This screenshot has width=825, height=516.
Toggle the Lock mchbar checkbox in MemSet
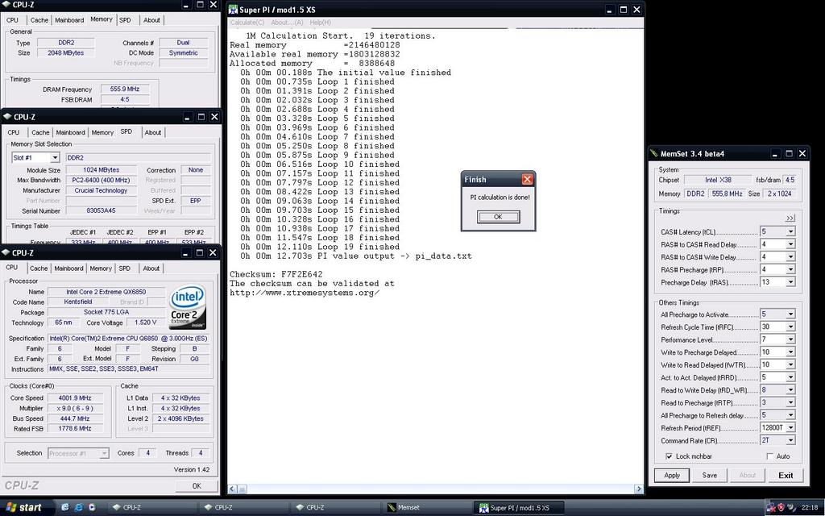669,456
